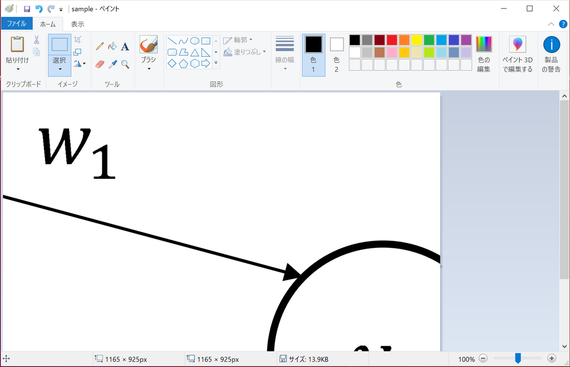Screen dimensions: 570x367
Task: Choose the Hexagon shape
Action: click(195, 63)
